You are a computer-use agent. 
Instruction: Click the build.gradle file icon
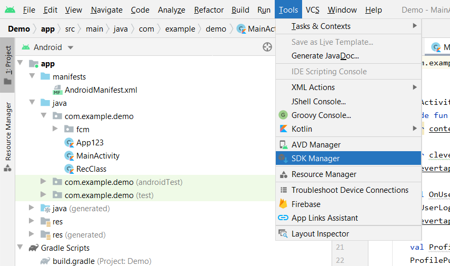(45, 261)
